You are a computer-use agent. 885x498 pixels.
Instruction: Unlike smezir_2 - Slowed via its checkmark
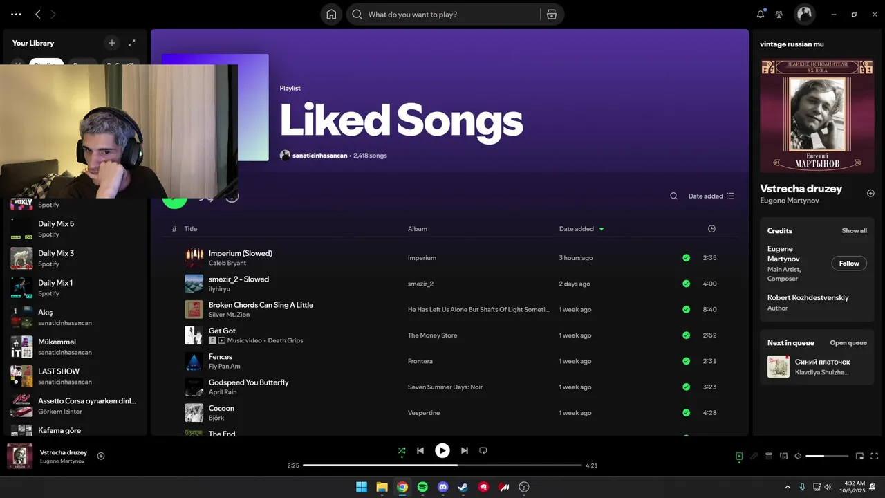(x=686, y=284)
